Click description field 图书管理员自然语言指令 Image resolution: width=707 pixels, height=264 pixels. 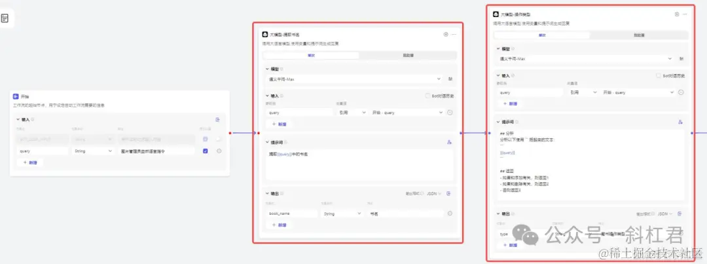click(x=157, y=151)
